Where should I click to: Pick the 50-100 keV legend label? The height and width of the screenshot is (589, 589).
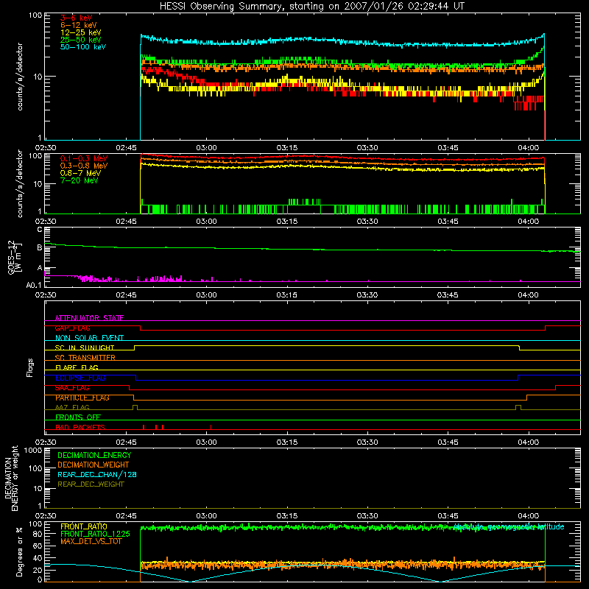click(83, 47)
